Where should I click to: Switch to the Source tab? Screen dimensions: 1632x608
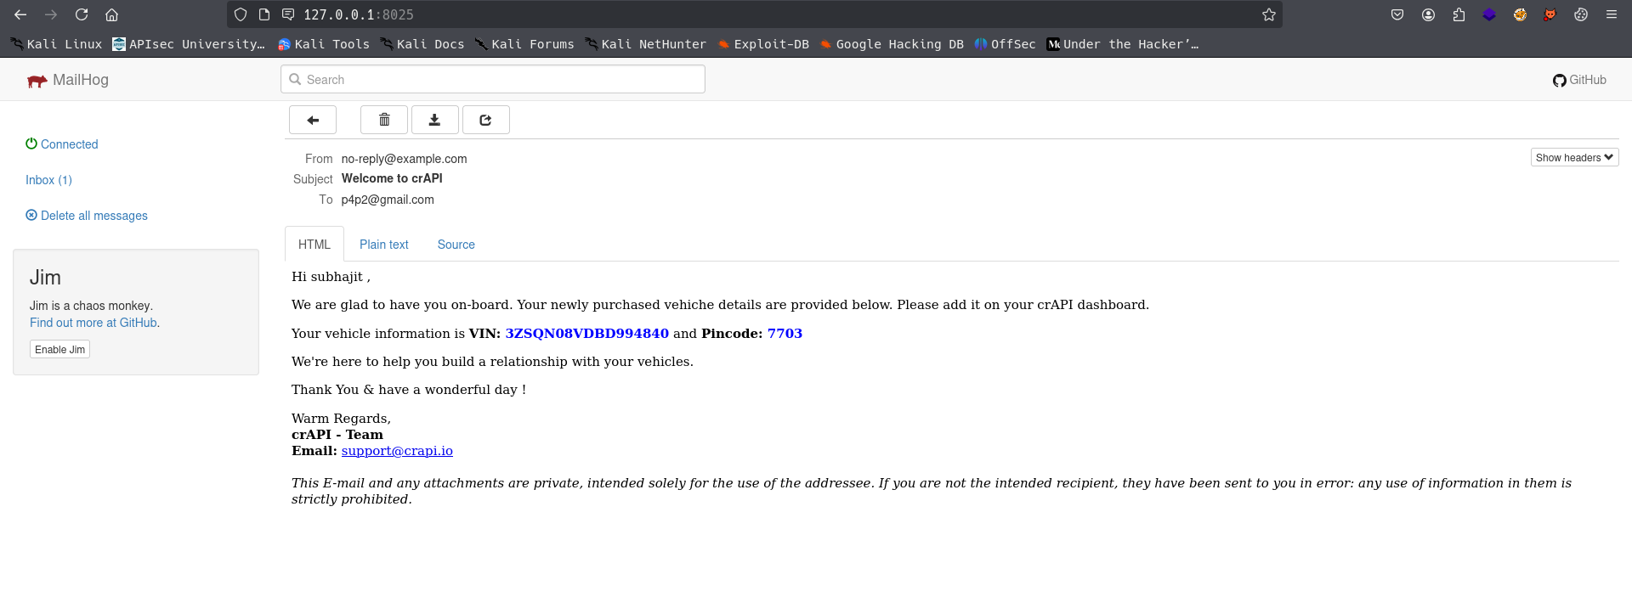pyautogui.click(x=456, y=245)
